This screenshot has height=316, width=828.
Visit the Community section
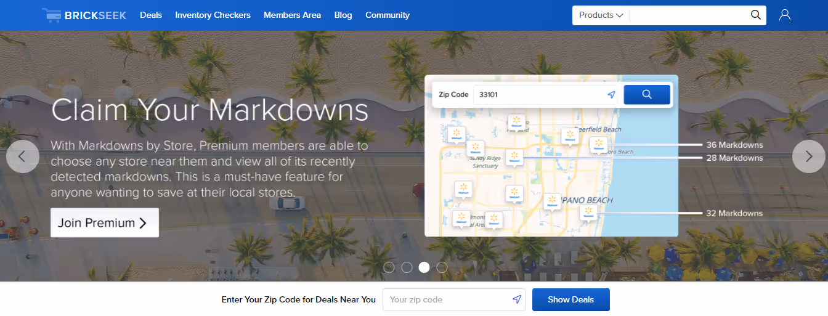[x=388, y=15]
